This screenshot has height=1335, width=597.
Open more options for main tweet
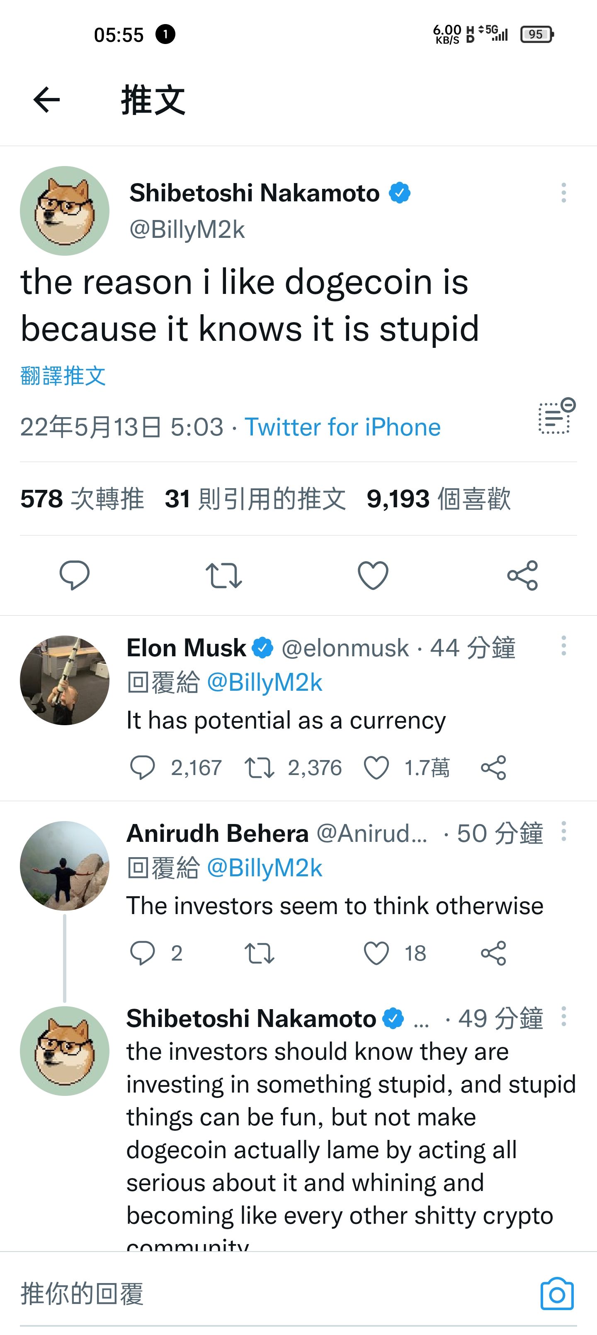[x=563, y=193]
